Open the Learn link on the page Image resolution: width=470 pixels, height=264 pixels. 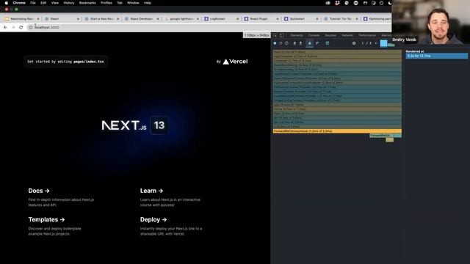point(152,191)
